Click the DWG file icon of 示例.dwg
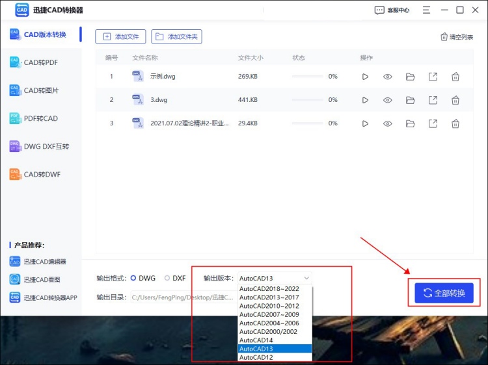Image resolution: width=488 pixels, height=365 pixels. coord(137,76)
